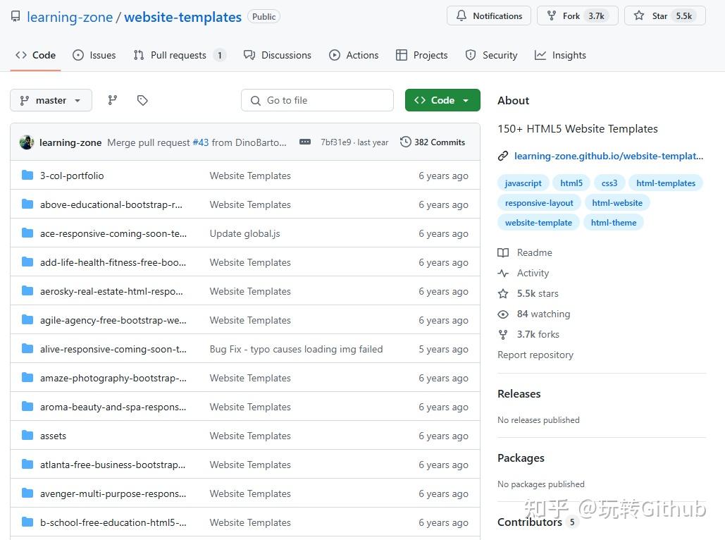Image resolution: width=725 pixels, height=540 pixels.
Task: Click the html-templates topic tag
Action: (666, 183)
